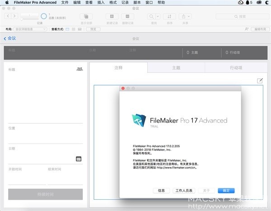Screen dimensions: 271x211
Task: Click the 结束时间 field
Action: tap(65, 178)
